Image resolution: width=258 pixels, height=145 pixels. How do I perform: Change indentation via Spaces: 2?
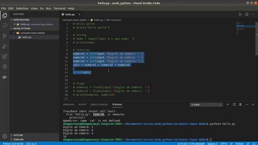point(212,144)
